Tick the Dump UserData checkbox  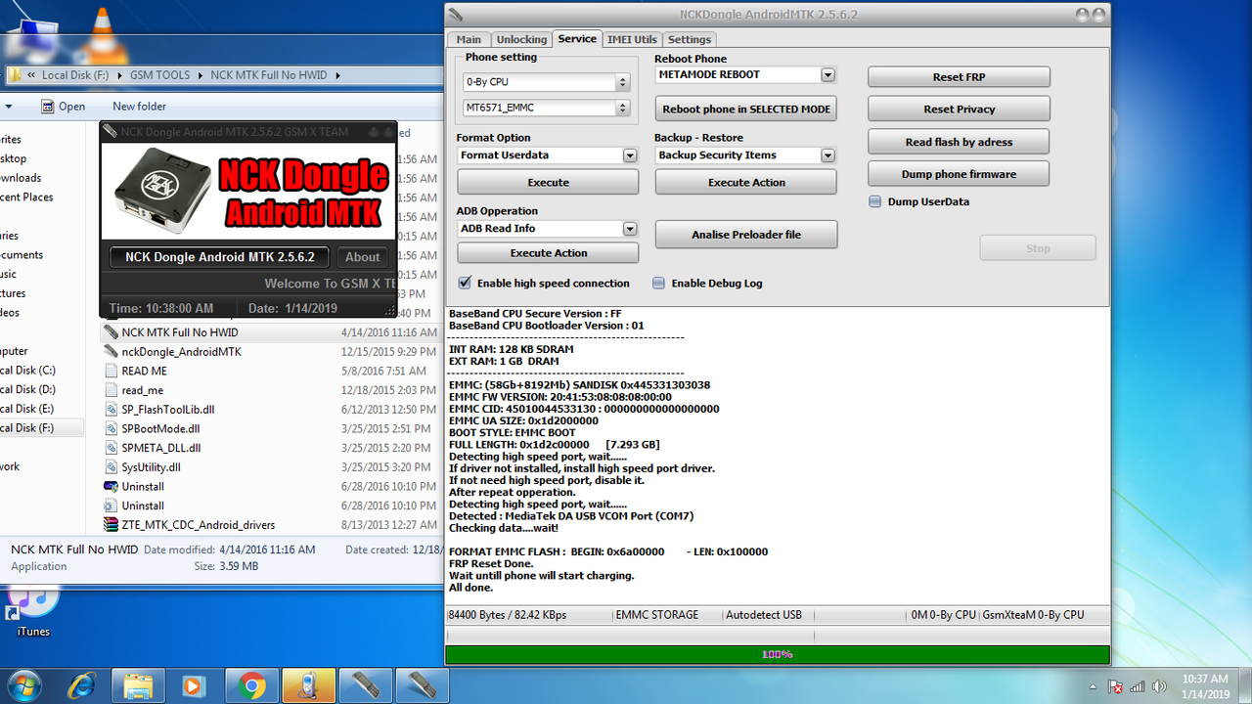click(x=875, y=201)
